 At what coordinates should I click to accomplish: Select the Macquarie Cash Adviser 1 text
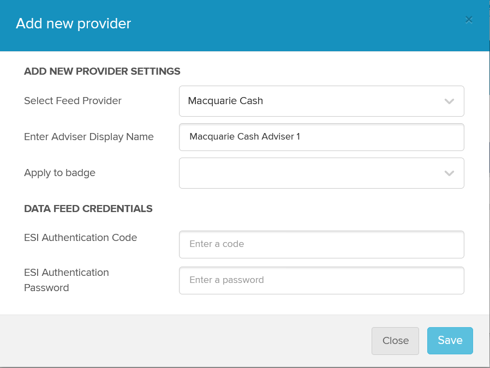tap(244, 136)
